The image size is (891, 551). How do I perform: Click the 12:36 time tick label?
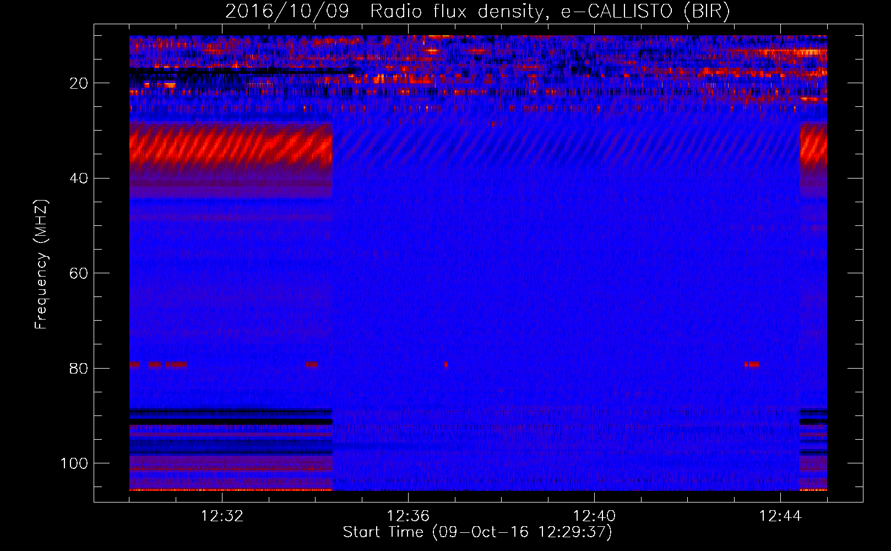pos(408,516)
